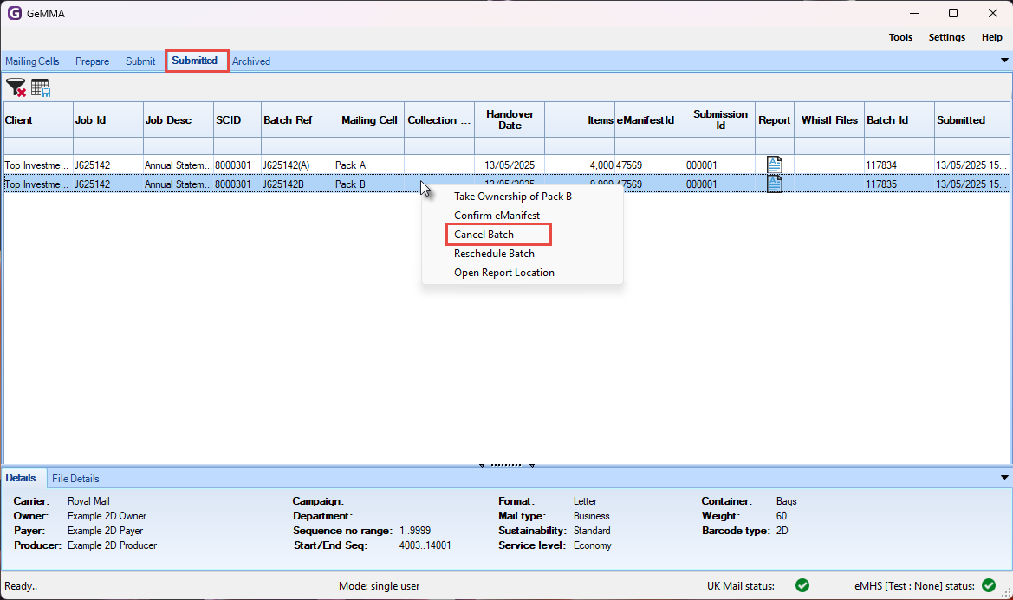Click the GeMMA app logo icon

[14, 13]
